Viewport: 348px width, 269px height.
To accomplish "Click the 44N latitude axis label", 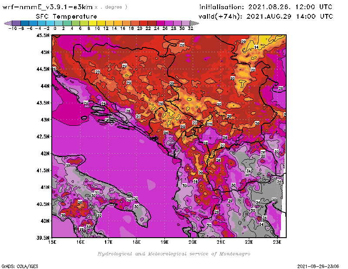I will tap(45, 86).
